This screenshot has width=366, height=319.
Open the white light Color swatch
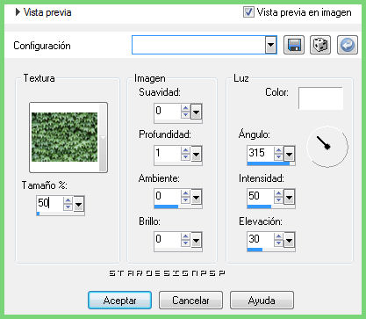coord(320,98)
